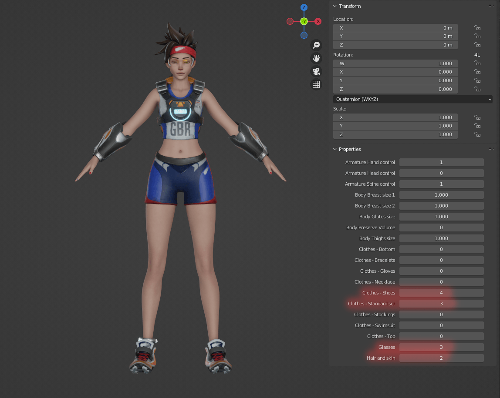Viewport: 500px width, 398px height.
Task: Click the Armature Hand control value
Action: click(441, 162)
